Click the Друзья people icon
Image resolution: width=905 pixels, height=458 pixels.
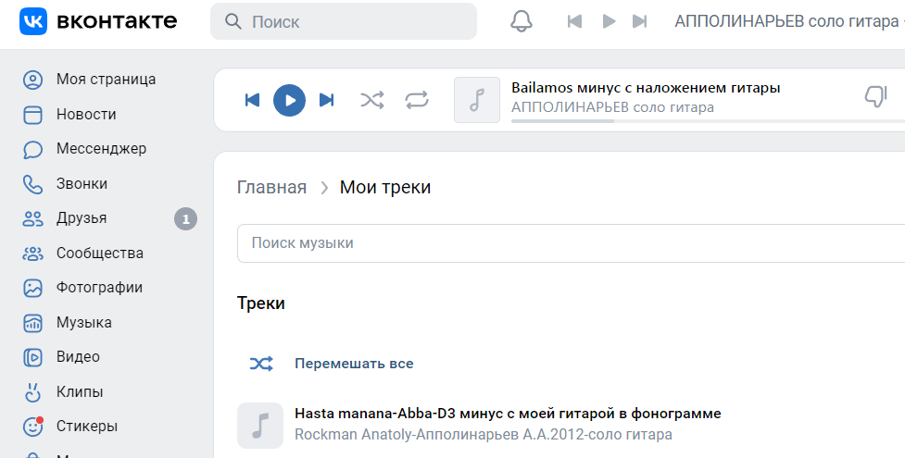33,218
